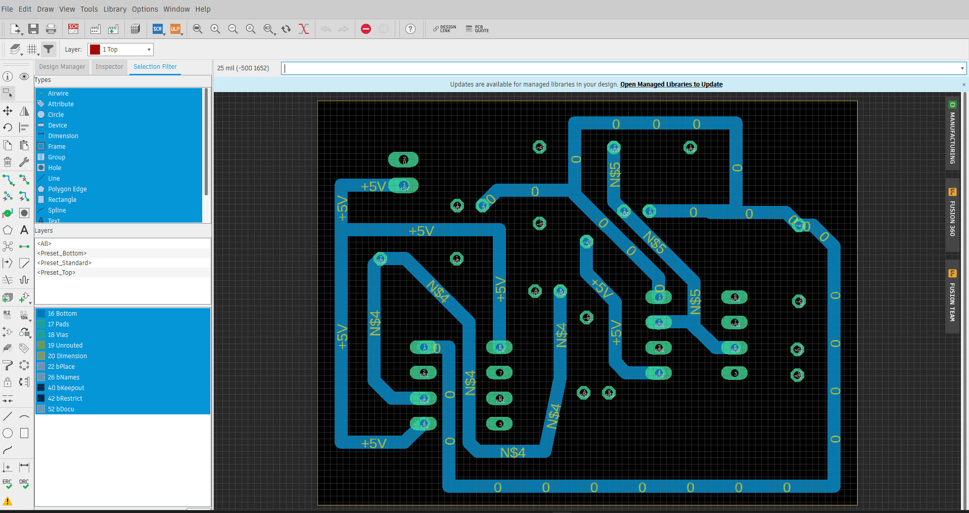This screenshot has width=969, height=513.
Task: Select the Route airwire tool icon
Action: (x=8, y=180)
